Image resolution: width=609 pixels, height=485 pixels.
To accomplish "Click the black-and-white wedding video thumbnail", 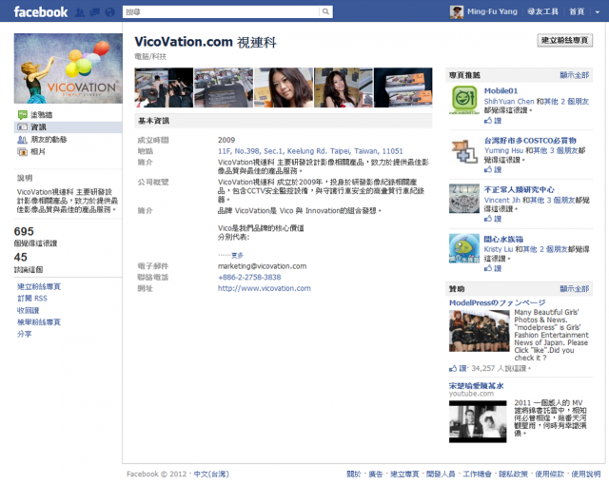I will coord(478,421).
